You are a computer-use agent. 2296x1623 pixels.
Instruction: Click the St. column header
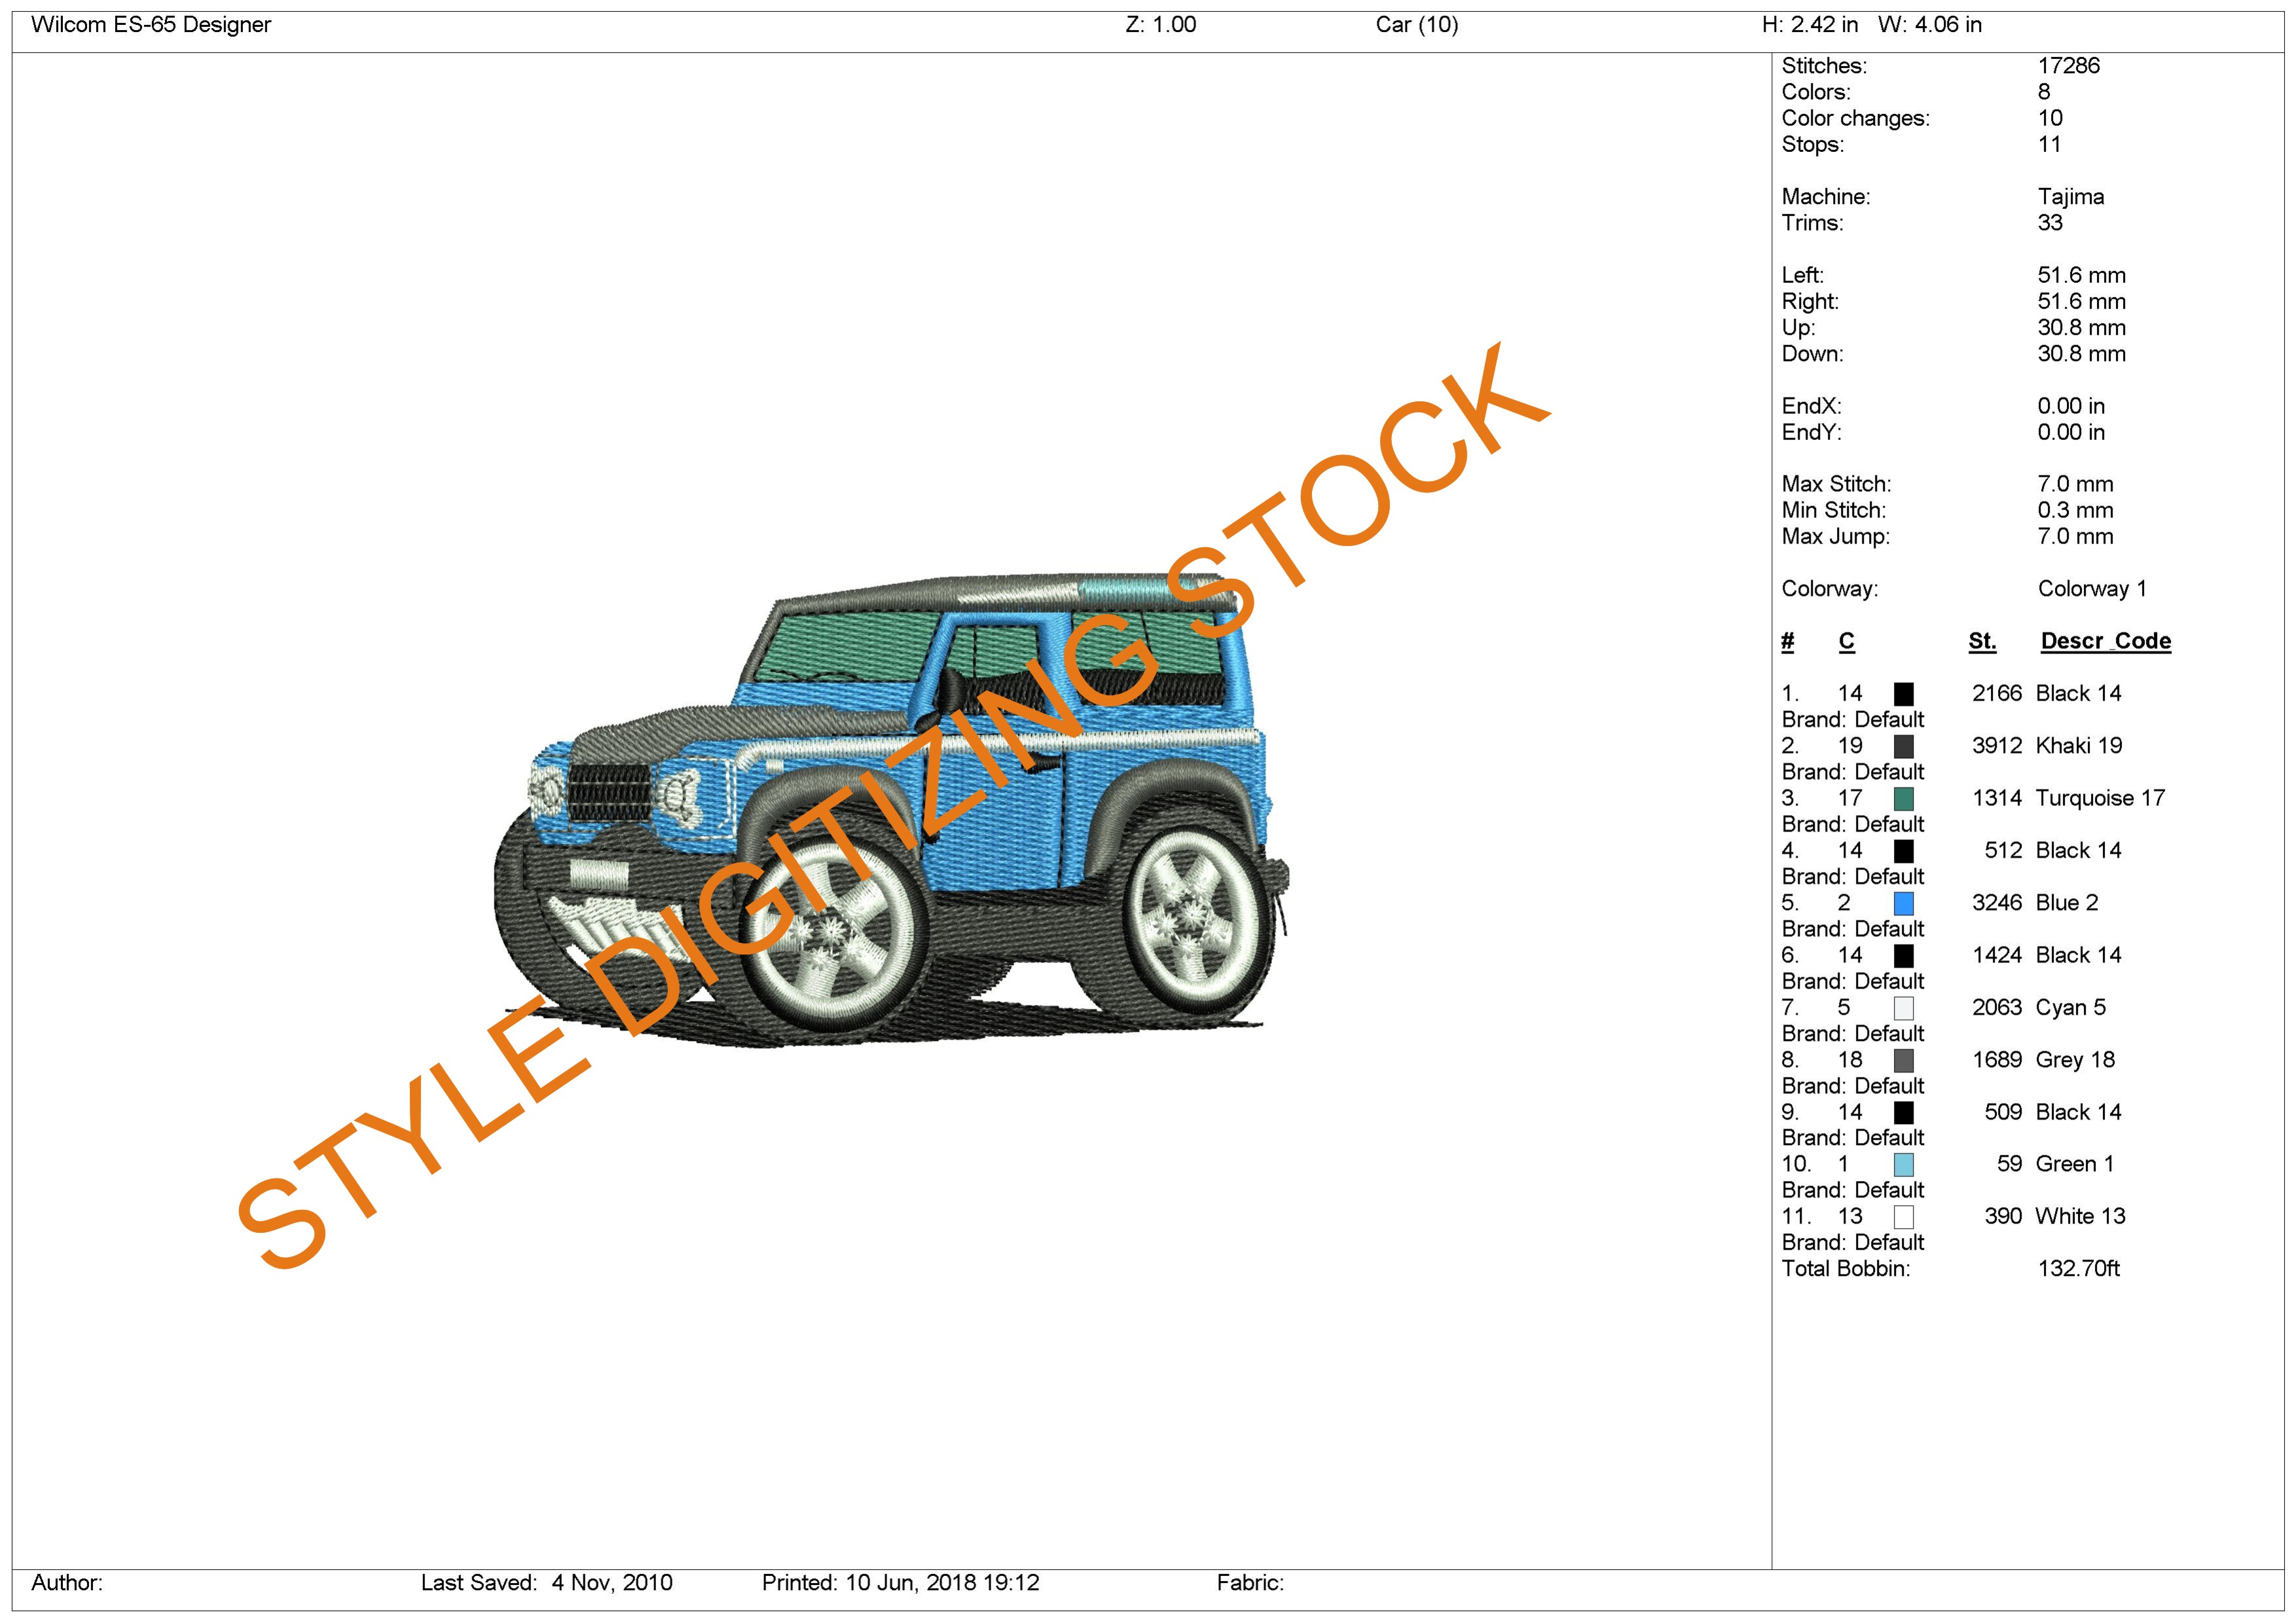tap(1981, 641)
